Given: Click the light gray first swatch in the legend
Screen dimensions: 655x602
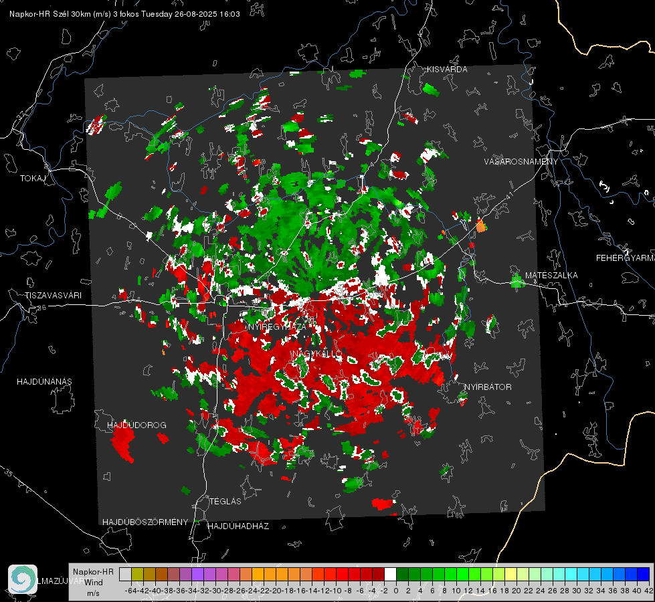Looking at the screenshot, I should (125, 575).
